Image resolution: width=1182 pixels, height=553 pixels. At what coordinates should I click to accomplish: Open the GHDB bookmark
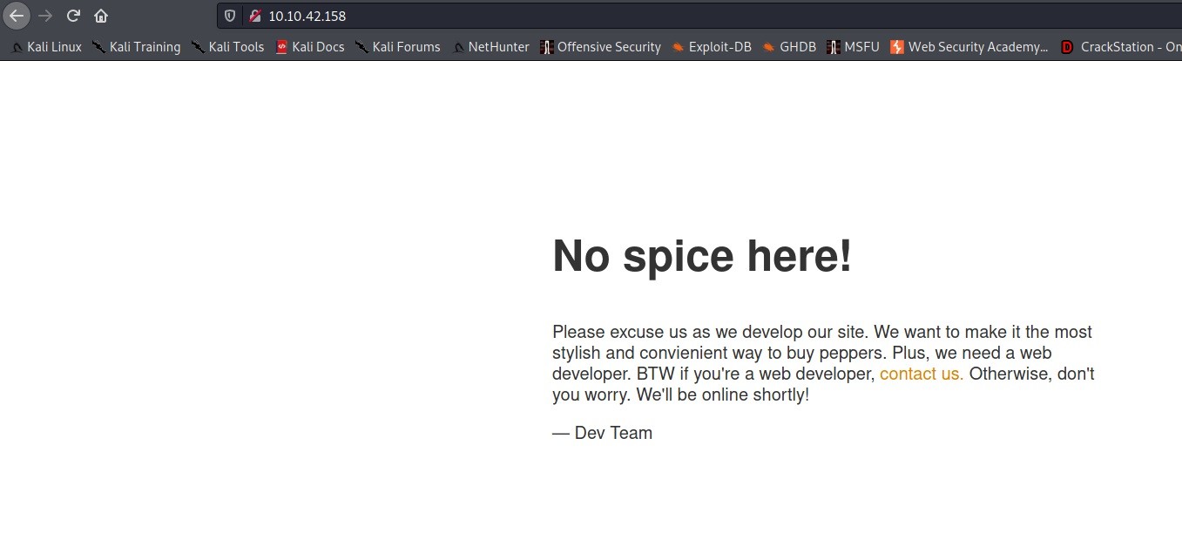789,47
